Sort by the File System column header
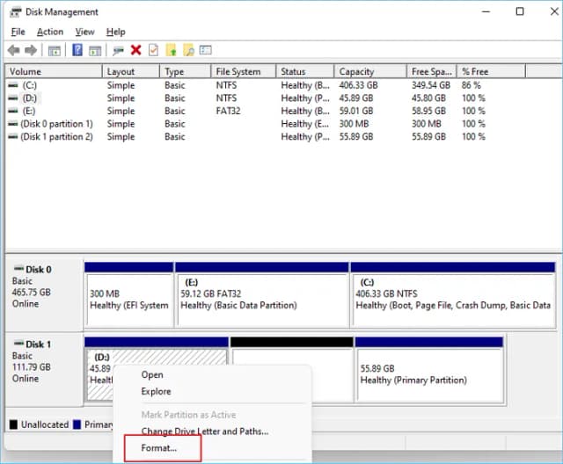The width and height of the screenshot is (563, 464). point(238,72)
